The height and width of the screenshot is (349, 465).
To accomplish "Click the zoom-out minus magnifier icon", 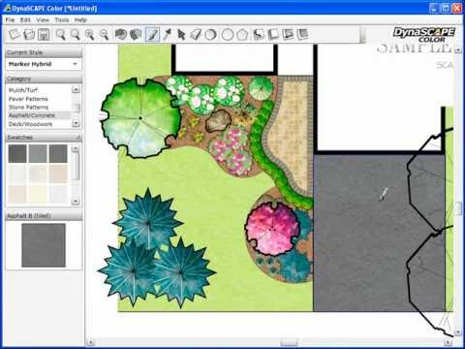I will 104,34.
